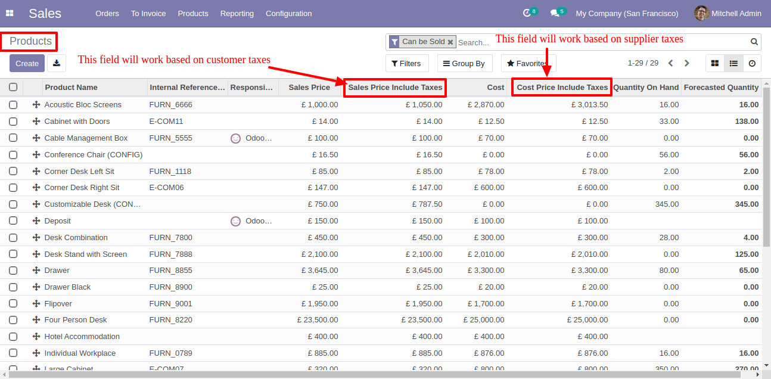Click the £ 23,500.00 sales price cell
771x379 pixels.
(318, 320)
